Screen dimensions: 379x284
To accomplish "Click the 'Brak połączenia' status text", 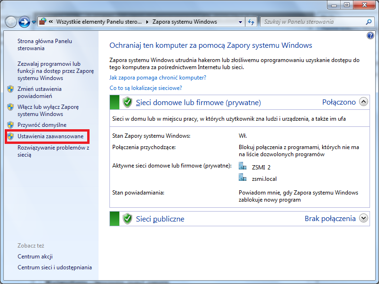I will tap(330, 219).
